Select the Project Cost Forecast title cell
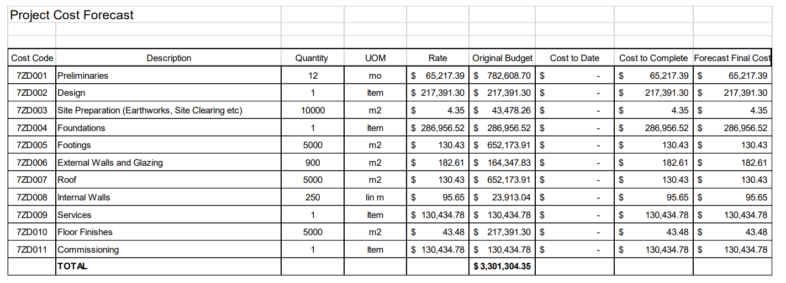The height and width of the screenshot is (283, 786). (x=145, y=15)
